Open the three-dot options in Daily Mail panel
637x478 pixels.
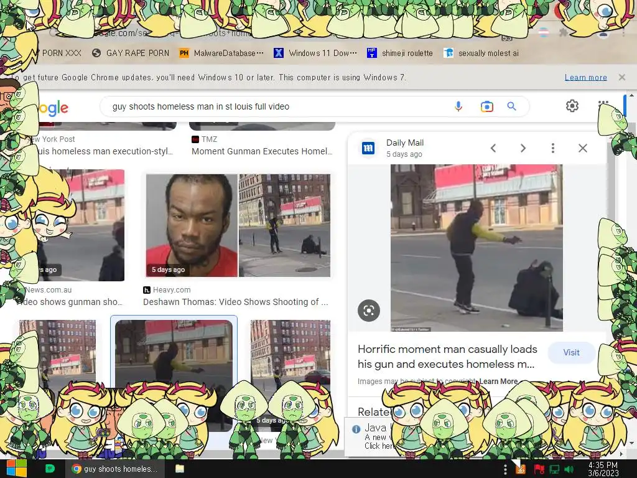tap(552, 148)
